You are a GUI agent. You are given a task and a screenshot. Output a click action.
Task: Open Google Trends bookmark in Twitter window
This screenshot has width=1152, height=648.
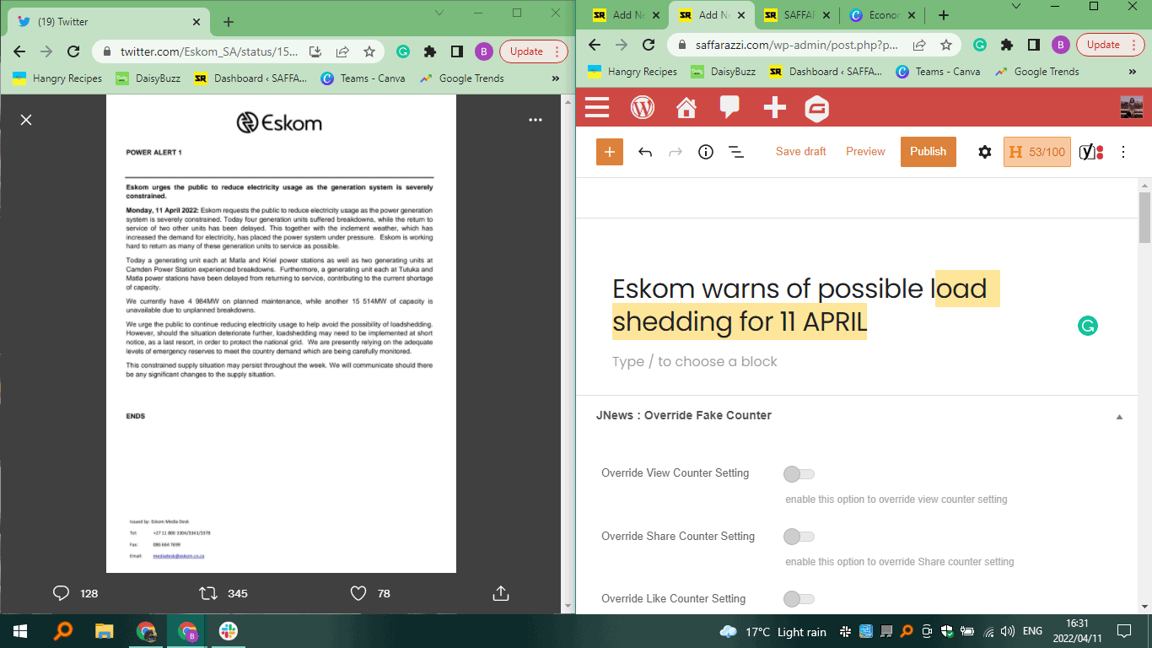[461, 78]
